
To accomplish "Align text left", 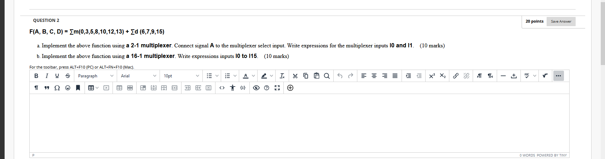I will pyautogui.click(x=364, y=76).
